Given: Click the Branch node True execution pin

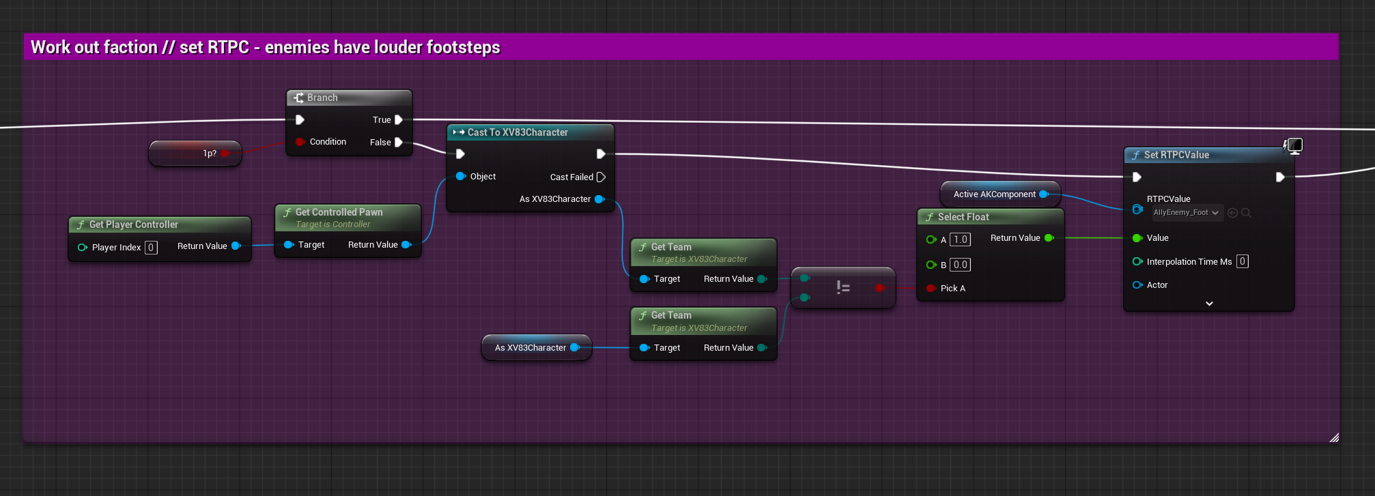Looking at the screenshot, I should click(399, 120).
